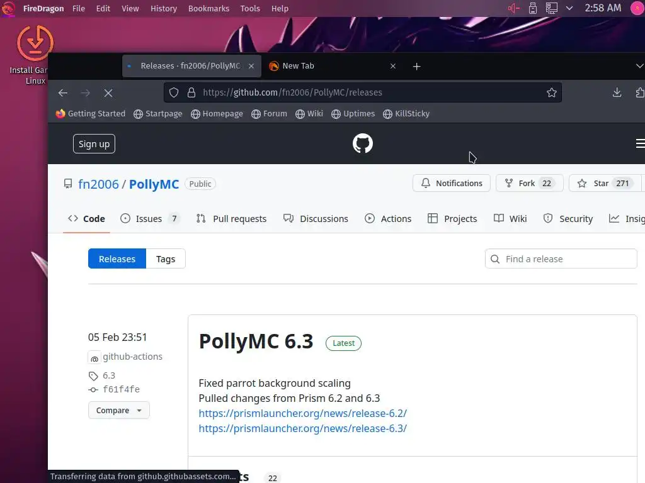The height and width of the screenshot is (483, 645).
Task: Open the browser downloads panel
Action: (x=617, y=92)
